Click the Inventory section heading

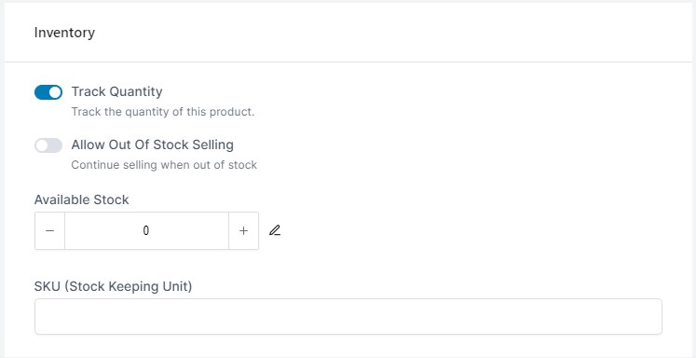click(64, 33)
